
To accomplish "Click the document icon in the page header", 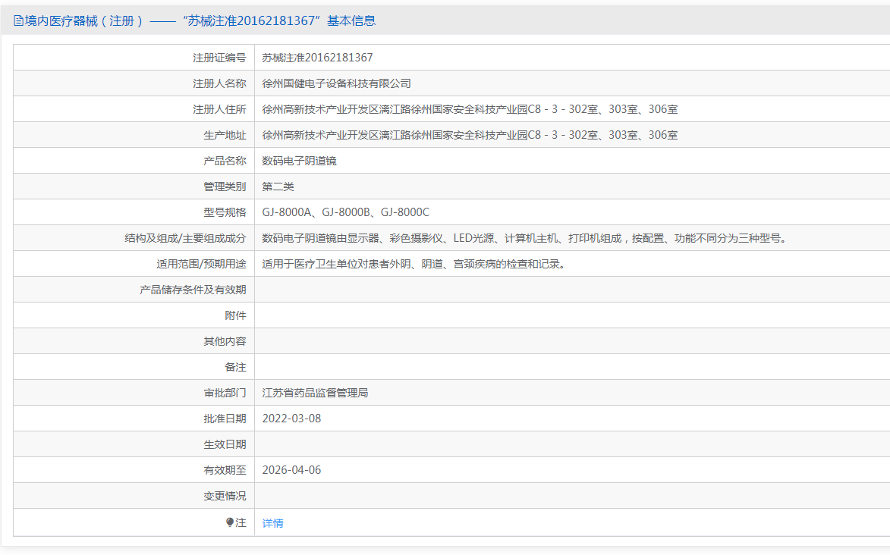I will [18, 21].
